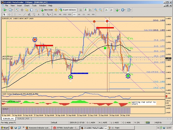
Task: Click the connection bars status indicator
Action: click(x=148, y=123)
